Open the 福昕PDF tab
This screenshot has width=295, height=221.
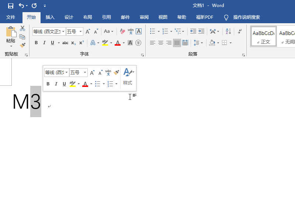pos(205,17)
